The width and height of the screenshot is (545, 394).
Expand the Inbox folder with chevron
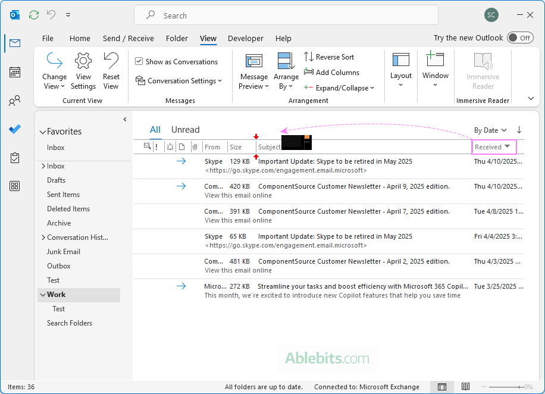(x=43, y=166)
